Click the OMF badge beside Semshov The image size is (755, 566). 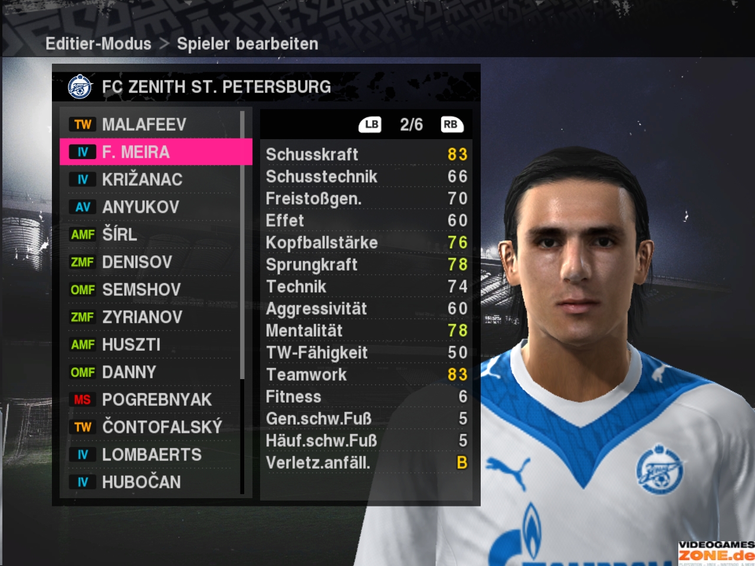(x=83, y=289)
